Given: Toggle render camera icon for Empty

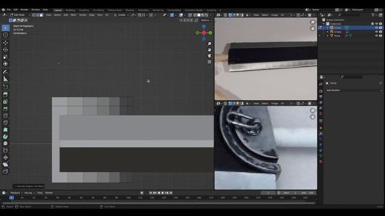Looking at the screenshot, I should coord(381,32).
